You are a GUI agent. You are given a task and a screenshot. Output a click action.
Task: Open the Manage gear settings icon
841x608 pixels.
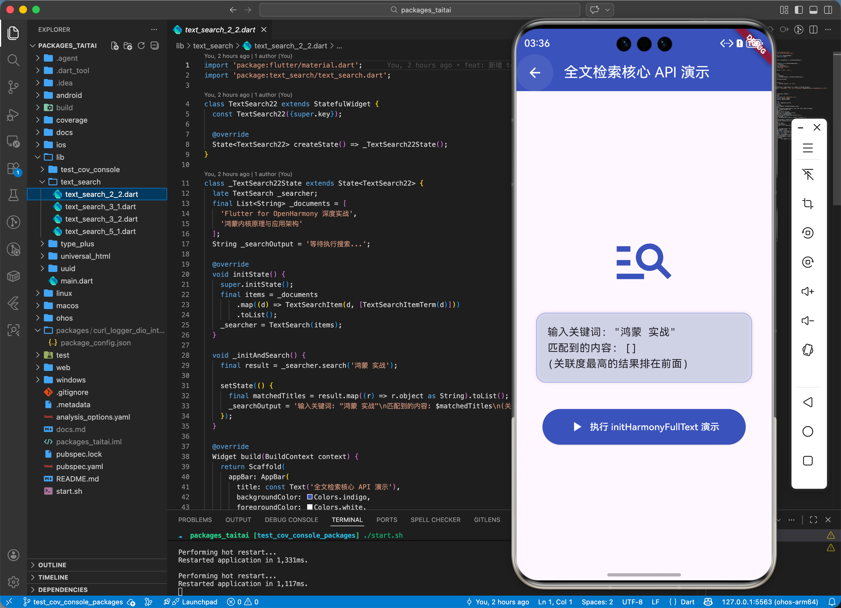(13, 582)
